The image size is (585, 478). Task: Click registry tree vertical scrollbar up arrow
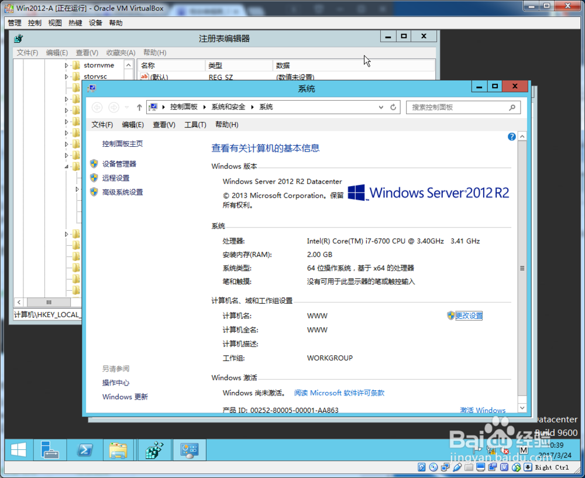pos(128,65)
